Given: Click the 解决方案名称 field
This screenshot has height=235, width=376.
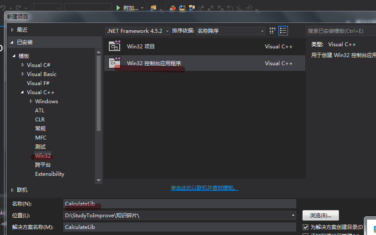Looking at the screenshot, I should pyautogui.click(x=180, y=227).
